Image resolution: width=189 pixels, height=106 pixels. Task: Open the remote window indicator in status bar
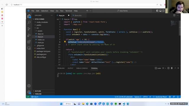[x=28, y=97]
